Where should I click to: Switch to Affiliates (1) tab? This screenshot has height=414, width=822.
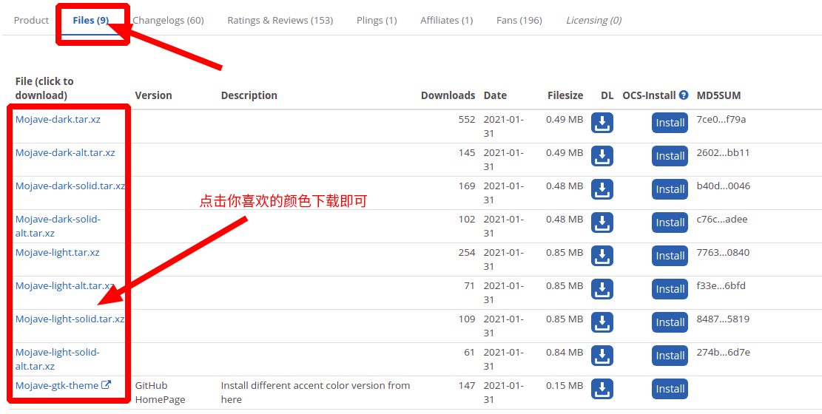(447, 21)
